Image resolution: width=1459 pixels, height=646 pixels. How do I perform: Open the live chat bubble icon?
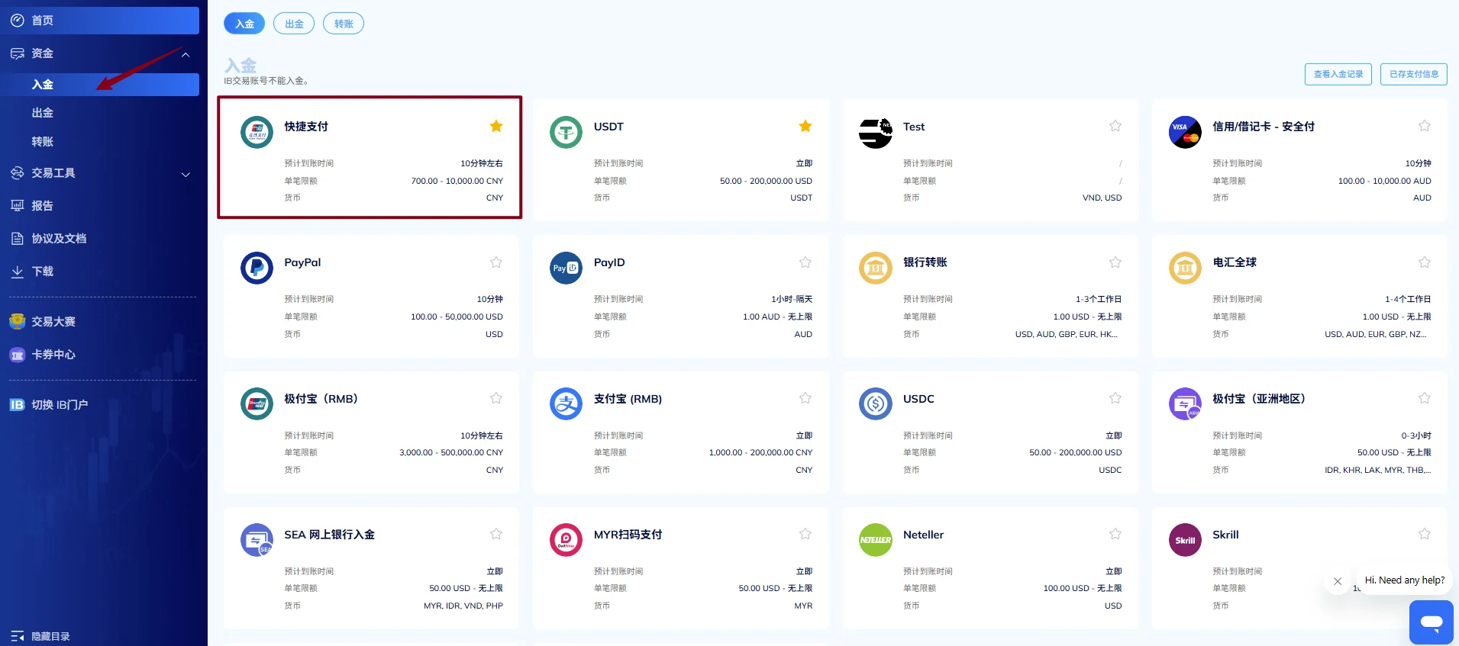tap(1432, 622)
